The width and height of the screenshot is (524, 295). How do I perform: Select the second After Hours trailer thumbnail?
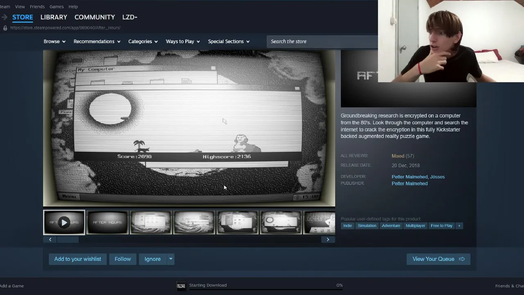[x=108, y=222]
